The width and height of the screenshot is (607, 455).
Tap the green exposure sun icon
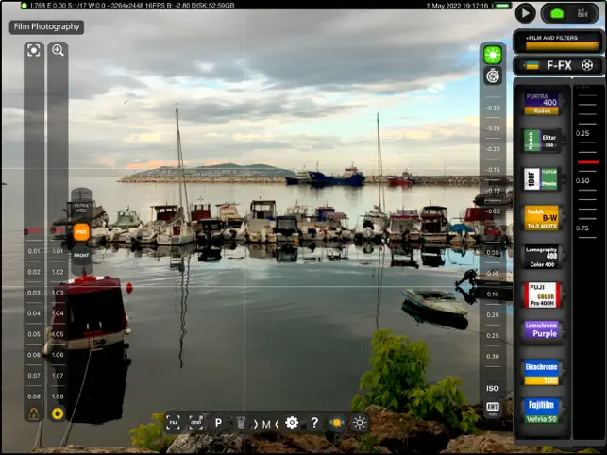pos(492,56)
